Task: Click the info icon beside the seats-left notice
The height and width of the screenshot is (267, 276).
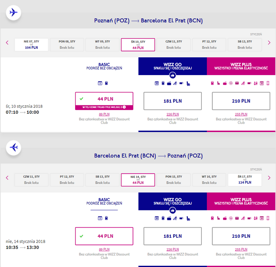Action: tap(124, 107)
